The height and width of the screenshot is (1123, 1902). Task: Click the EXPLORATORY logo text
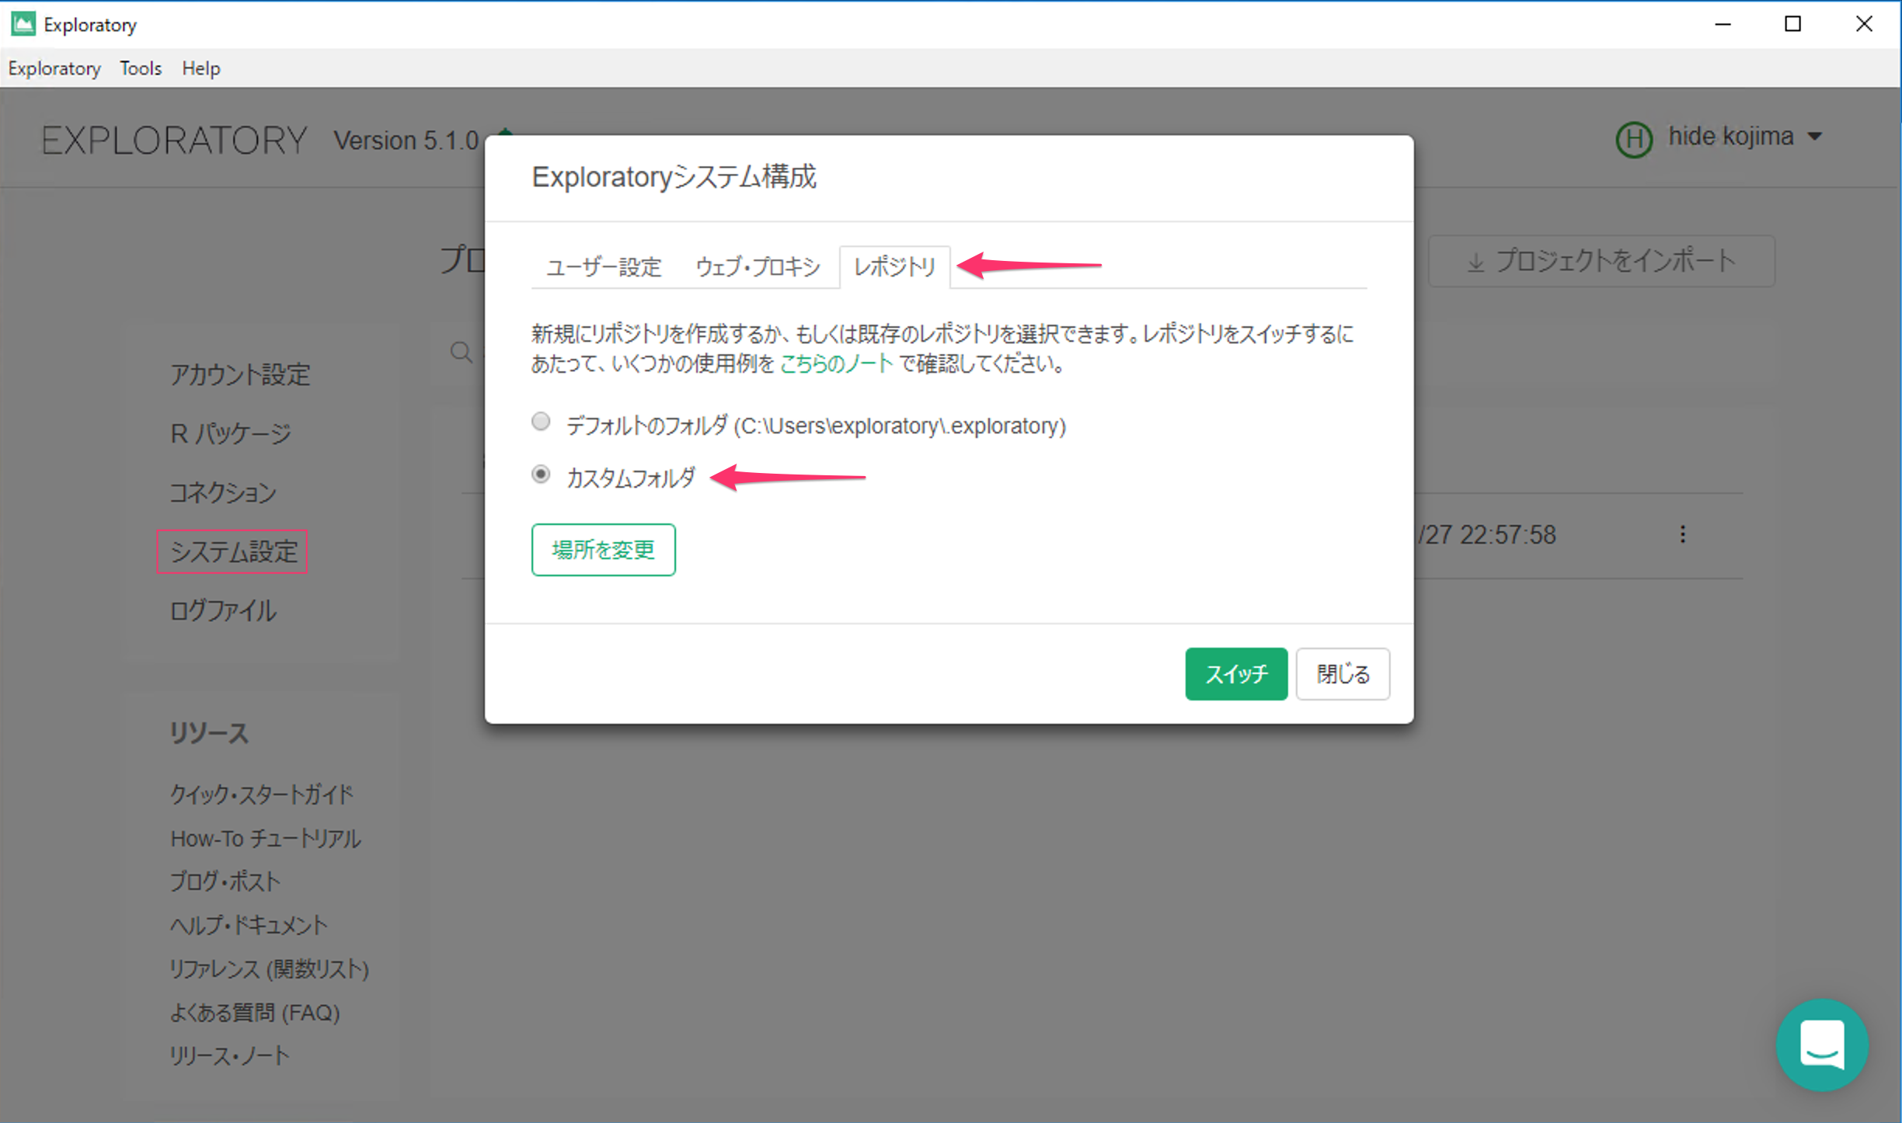pyautogui.click(x=174, y=141)
